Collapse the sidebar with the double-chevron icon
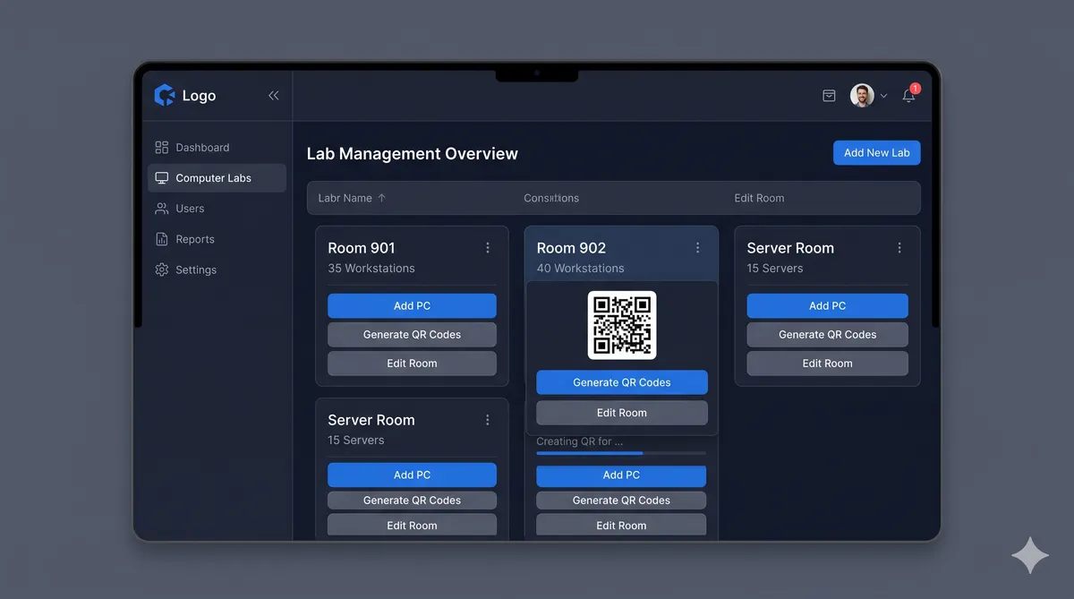The width and height of the screenshot is (1074, 599). click(x=274, y=95)
